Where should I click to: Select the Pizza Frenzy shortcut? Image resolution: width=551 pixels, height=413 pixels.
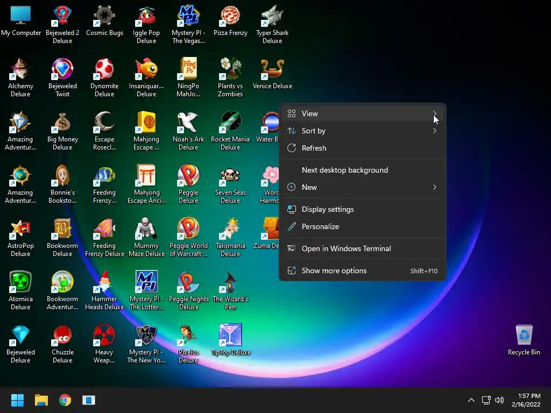[230, 21]
